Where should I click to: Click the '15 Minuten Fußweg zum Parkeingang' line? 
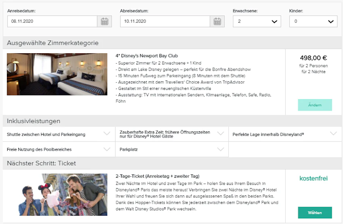(x=180, y=76)
